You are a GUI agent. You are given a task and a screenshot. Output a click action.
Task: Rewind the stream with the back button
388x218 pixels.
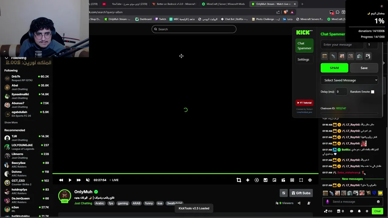(61, 180)
